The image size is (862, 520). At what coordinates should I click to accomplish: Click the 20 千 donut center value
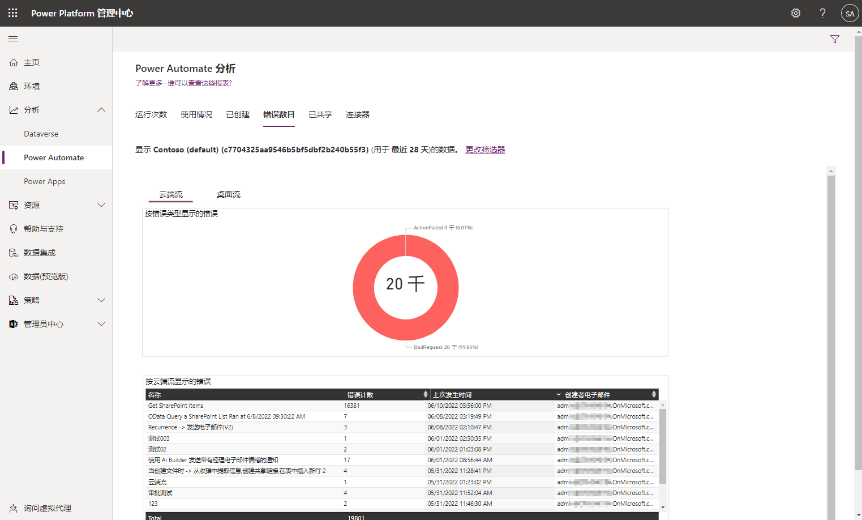coord(405,284)
